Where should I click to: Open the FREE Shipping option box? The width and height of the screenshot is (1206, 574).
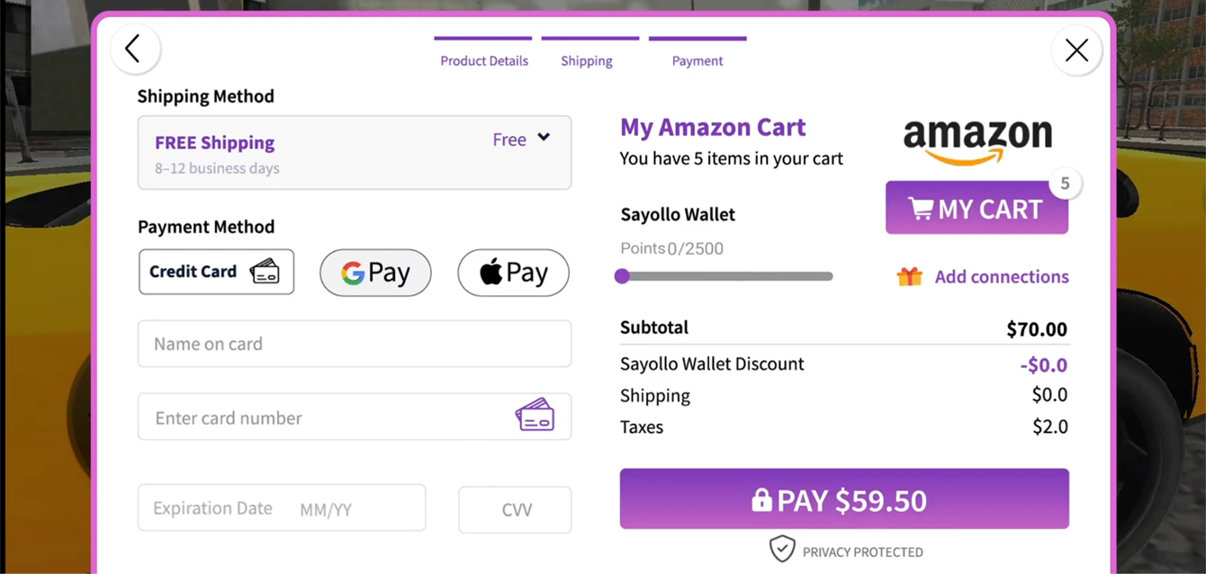tap(355, 152)
